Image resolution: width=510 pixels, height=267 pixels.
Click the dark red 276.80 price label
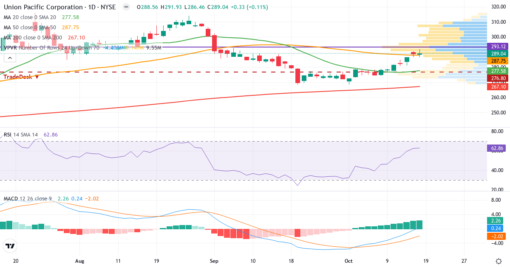[x=498, y=78]
